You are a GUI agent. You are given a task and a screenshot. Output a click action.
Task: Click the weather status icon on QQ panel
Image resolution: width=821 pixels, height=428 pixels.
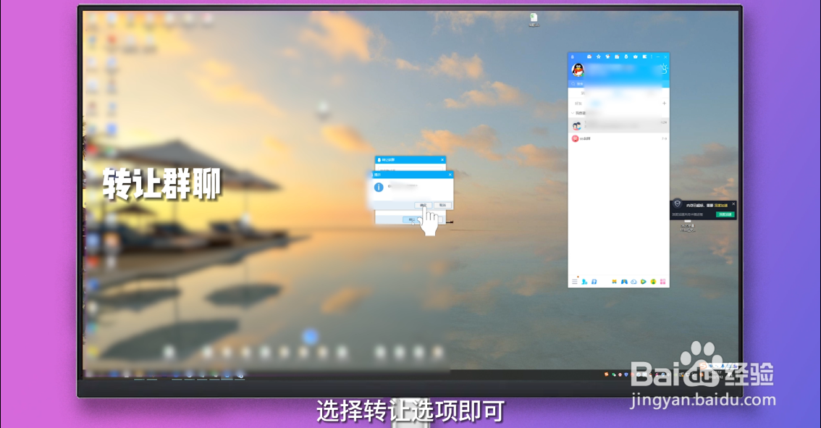point(665,69)
